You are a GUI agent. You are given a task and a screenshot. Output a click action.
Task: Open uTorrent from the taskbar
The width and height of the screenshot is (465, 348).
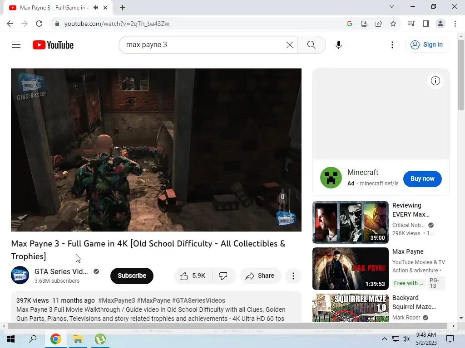pyautogui.click(x=100, y=339)
